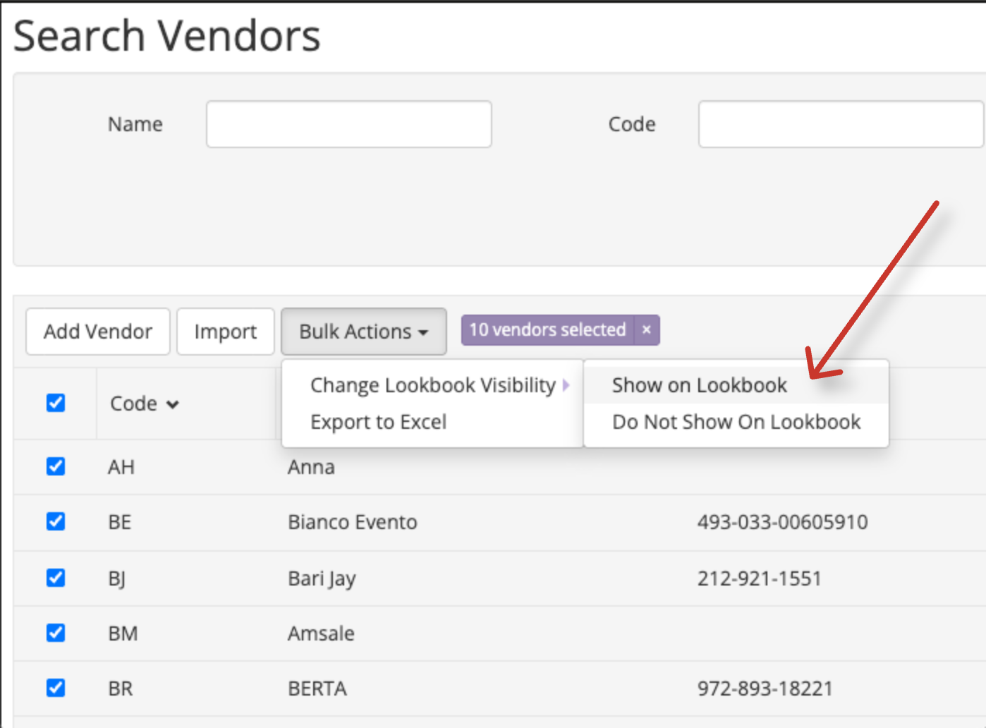Uncheck the checkbox for BERTA

(x=55, y=688)
